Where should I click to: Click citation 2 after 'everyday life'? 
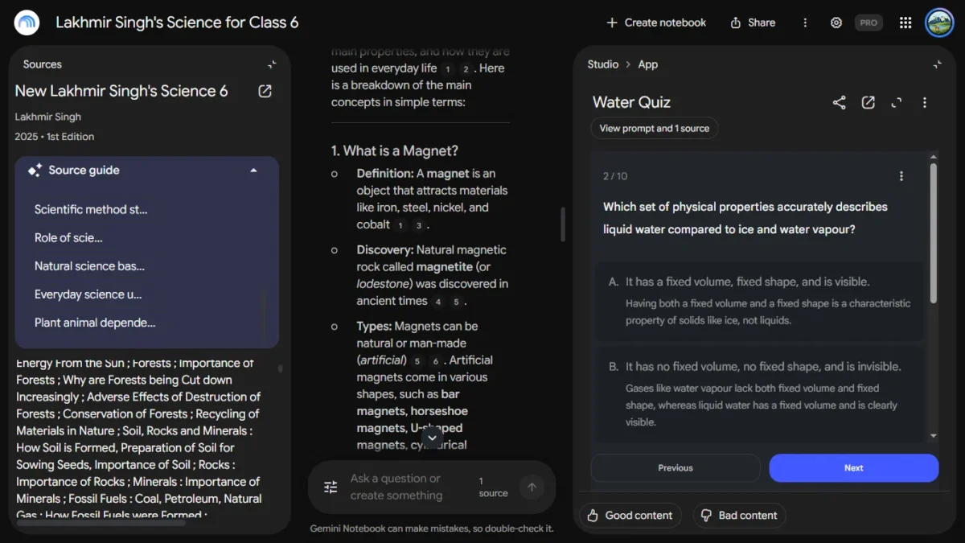coord(466,69)
